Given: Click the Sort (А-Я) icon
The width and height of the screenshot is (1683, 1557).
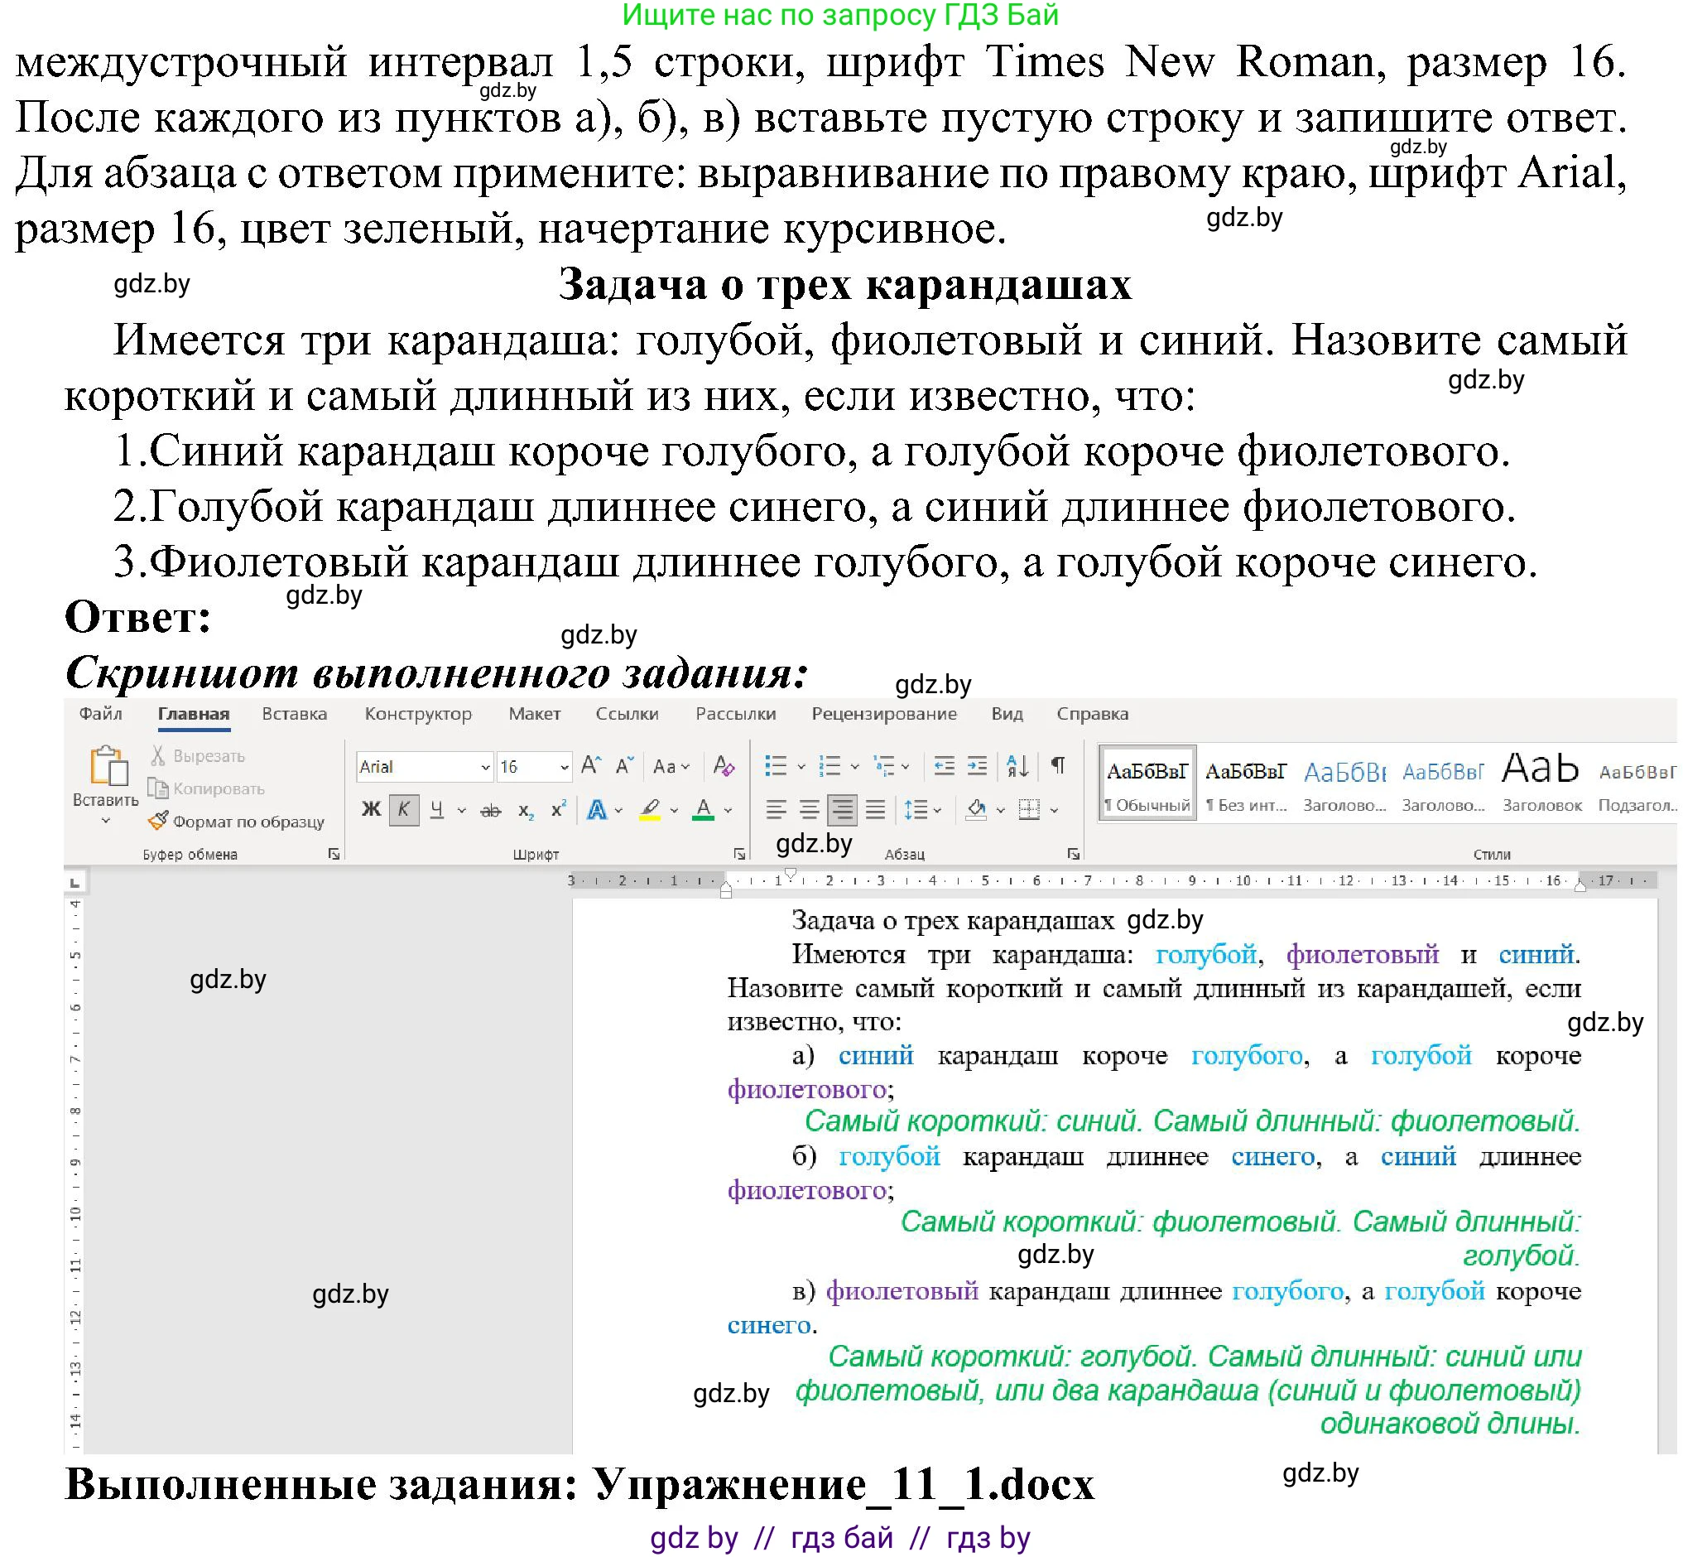Looking at the screenshot, I should pos(1017,766).
